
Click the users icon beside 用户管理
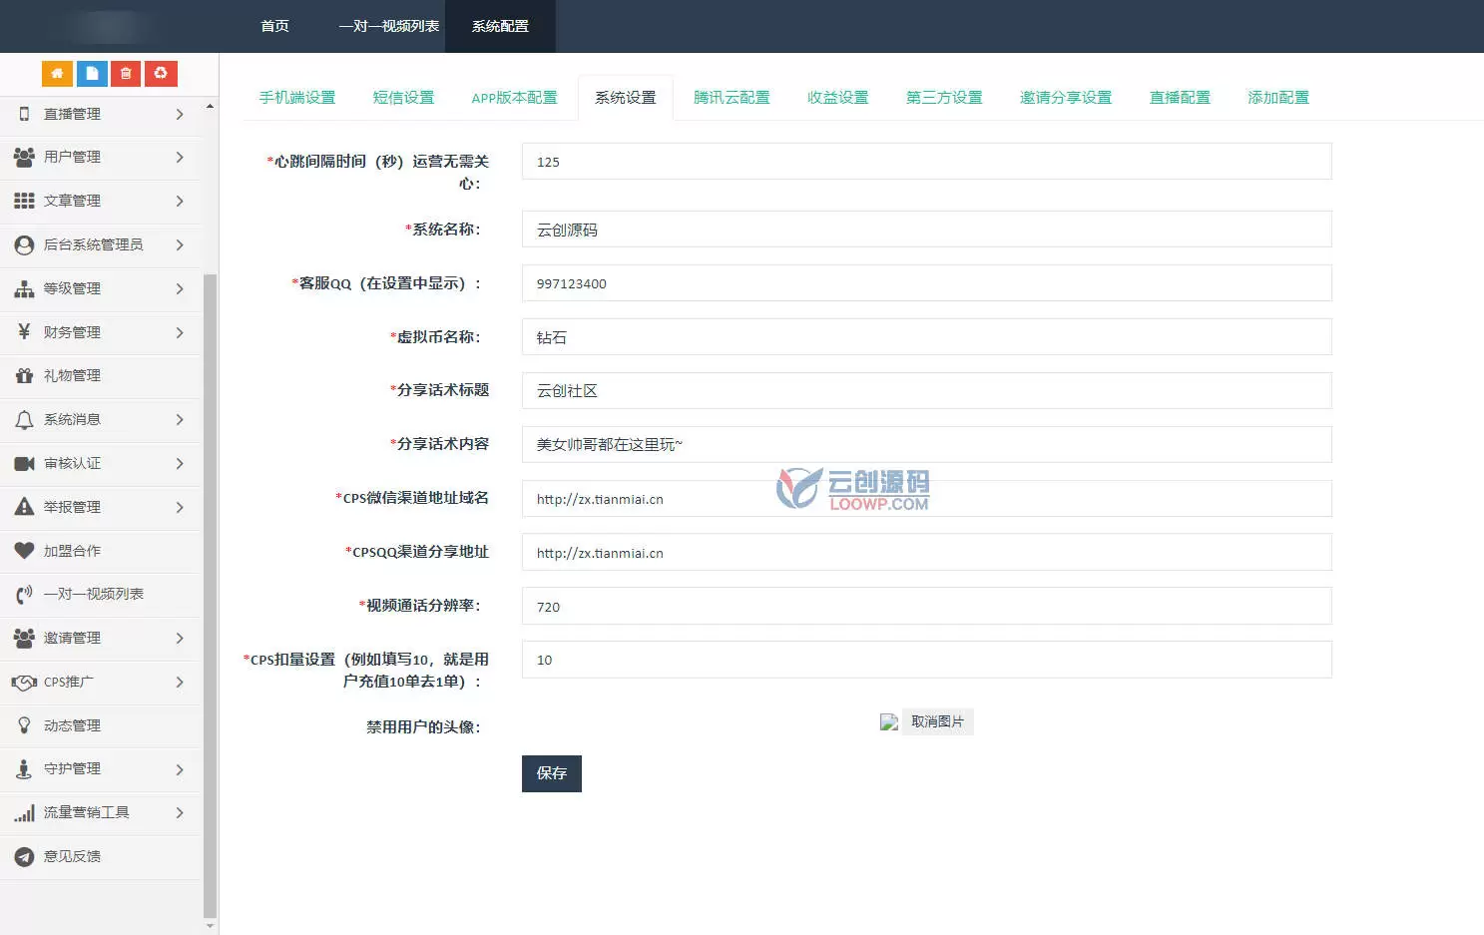pyautogui.click(x=24, y=157)
